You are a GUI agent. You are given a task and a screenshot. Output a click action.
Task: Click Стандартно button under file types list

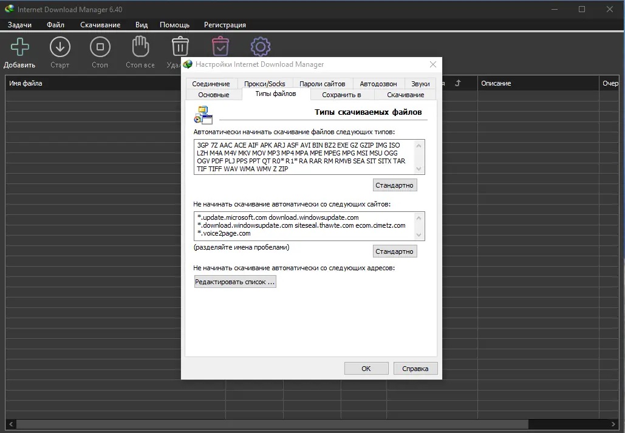coord(395,185)
